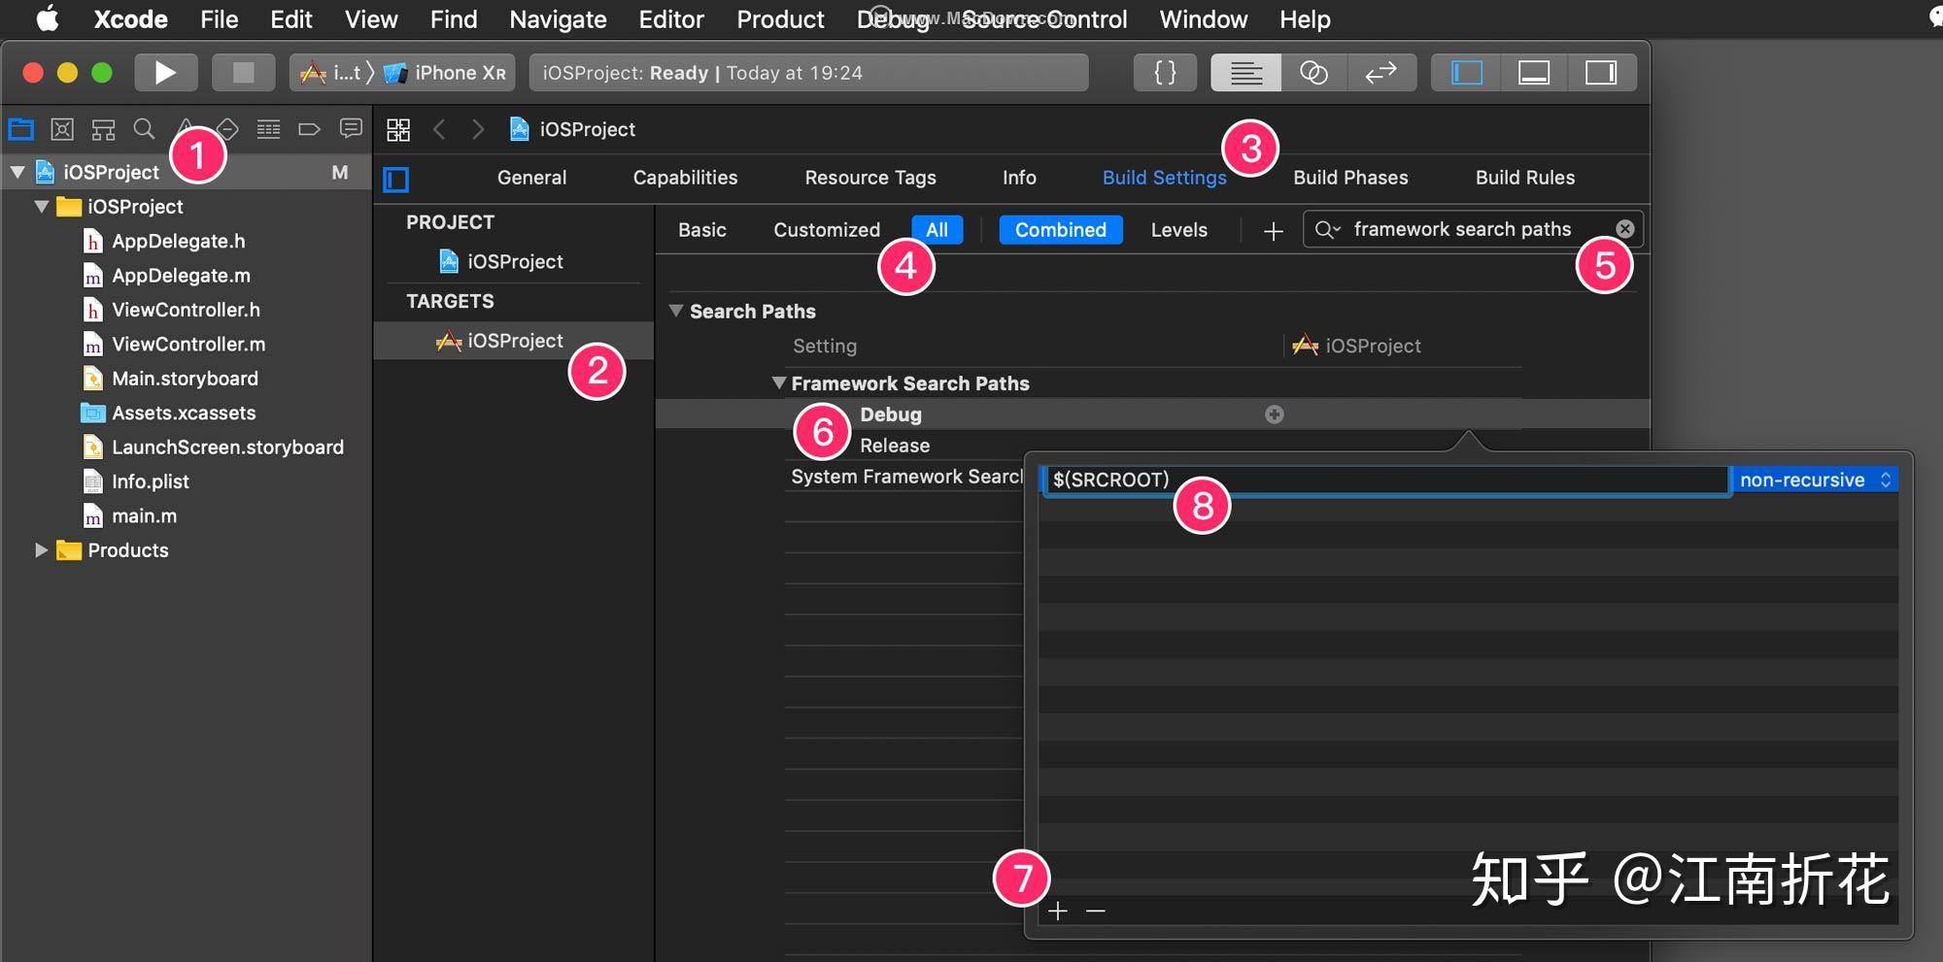Switch to the Build Rules tab
Image resolution: width=1943 pixels, height=962 pixels.
(1525, 178)
